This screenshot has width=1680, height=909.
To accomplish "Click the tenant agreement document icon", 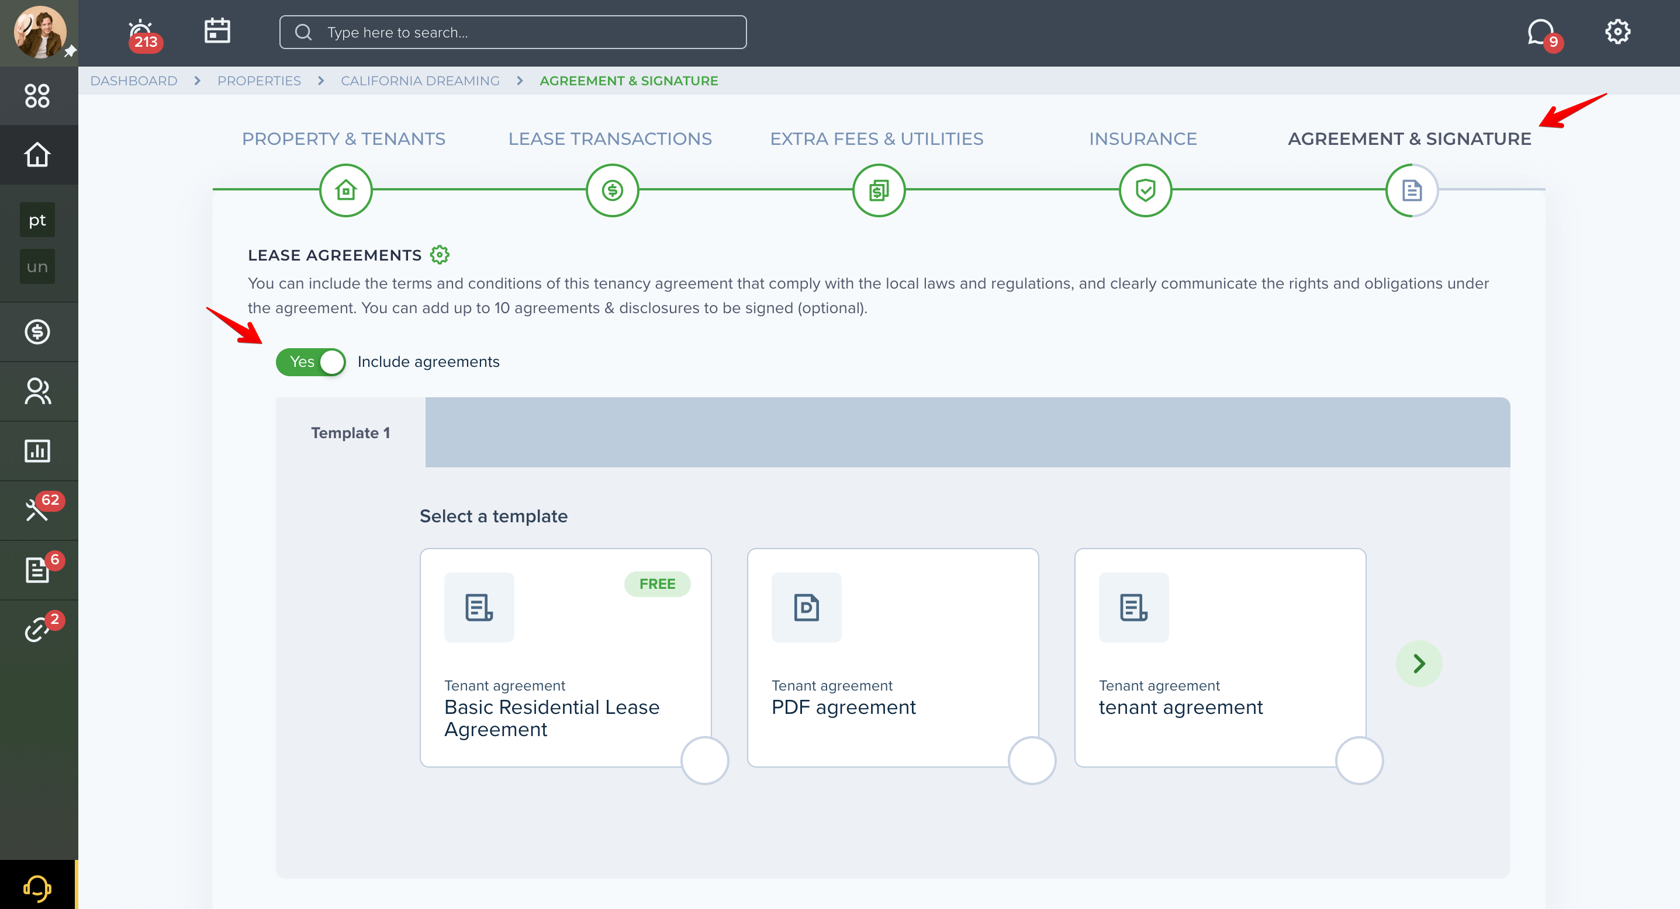I will coord(1133,608).
